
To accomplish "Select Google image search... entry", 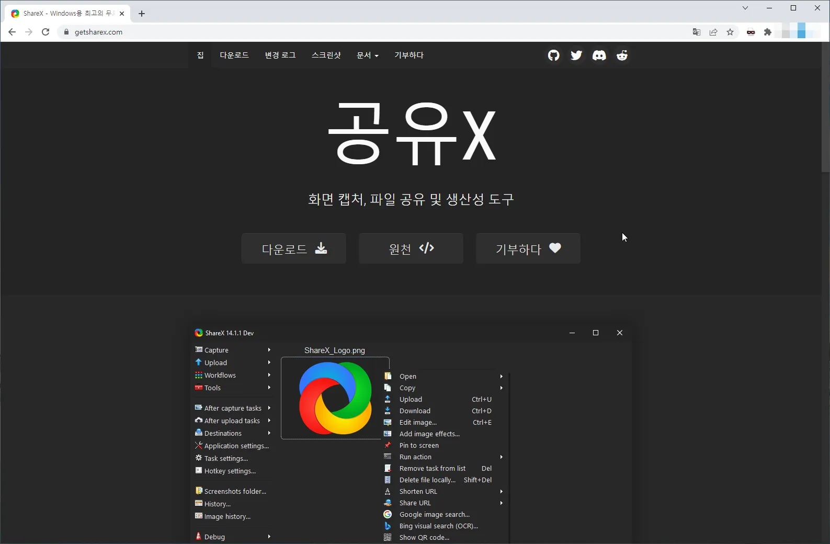I will click(444, 514).
